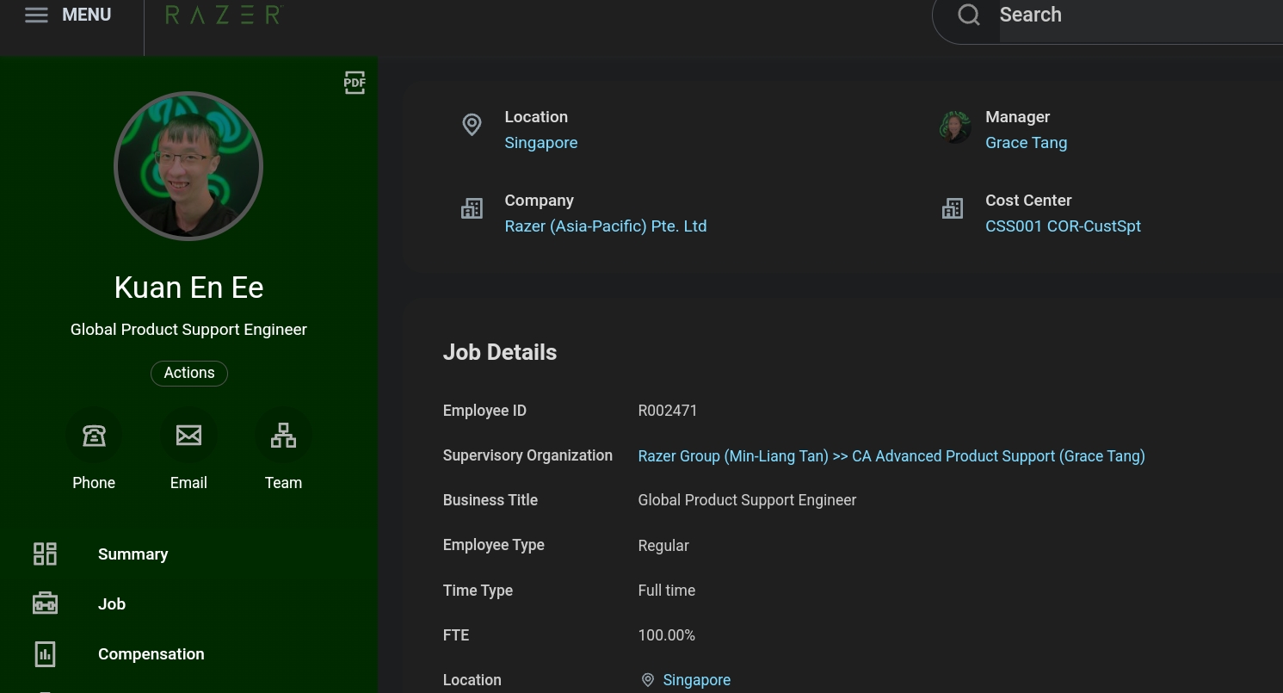
Task: Open the MENU label
Action: point(87,15)
